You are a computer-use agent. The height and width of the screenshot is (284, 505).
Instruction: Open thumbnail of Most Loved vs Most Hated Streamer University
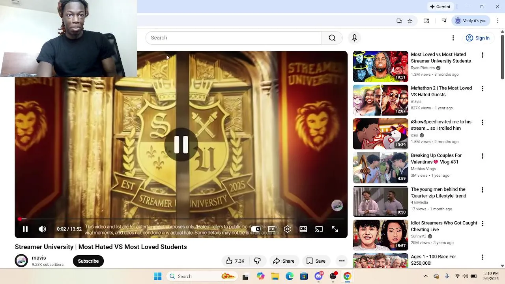pyautogui.click(x=380, y=66)
